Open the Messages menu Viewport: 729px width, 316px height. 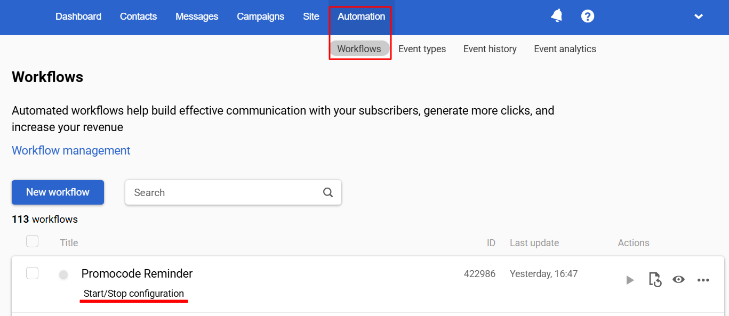(x=197, y=17)
